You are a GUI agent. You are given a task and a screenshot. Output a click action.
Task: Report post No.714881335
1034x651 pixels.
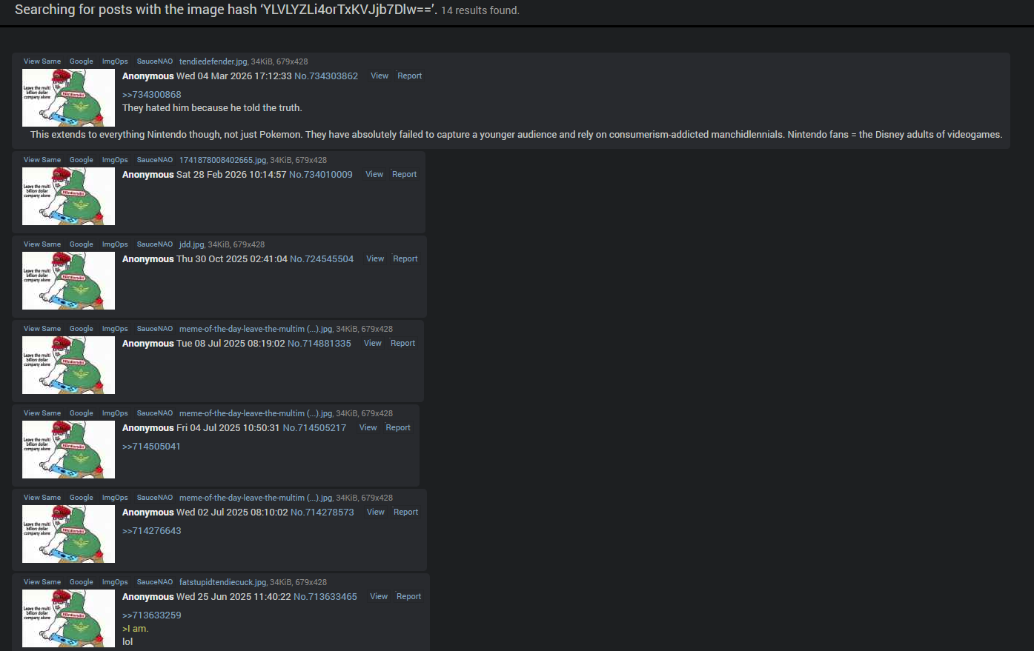pyautogui.click(x=402, y=343)
